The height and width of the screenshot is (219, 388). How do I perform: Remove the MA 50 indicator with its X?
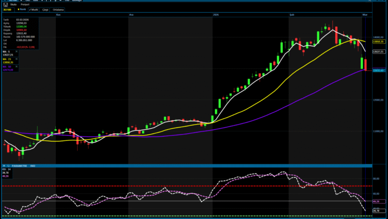[17, 66]
